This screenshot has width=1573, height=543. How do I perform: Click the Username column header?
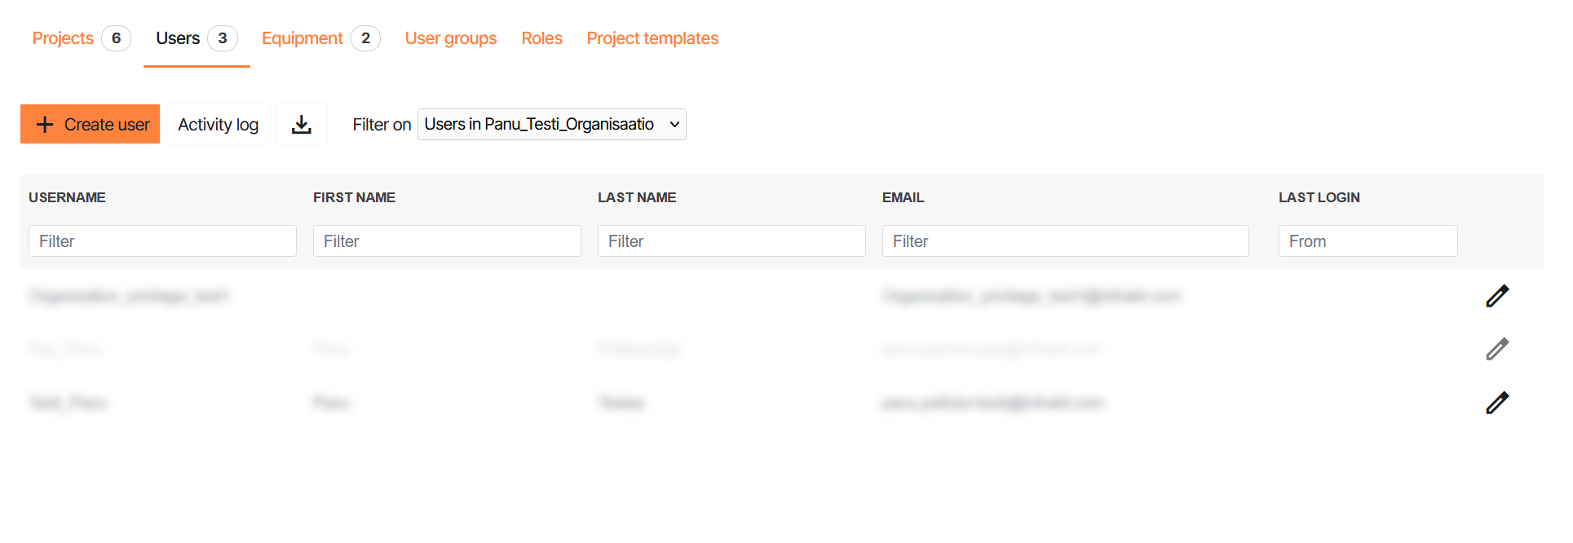67,197
